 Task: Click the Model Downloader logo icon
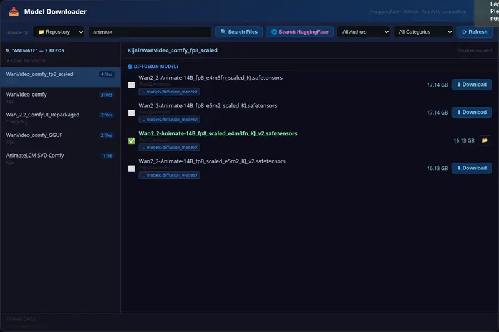coord(13,11)
